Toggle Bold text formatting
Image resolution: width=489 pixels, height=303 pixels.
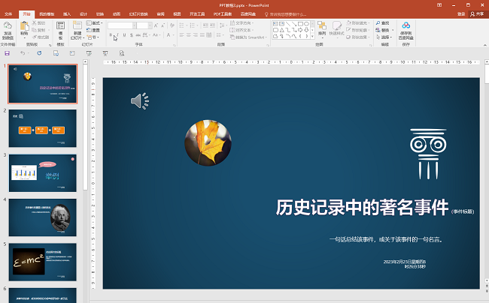click(x=111, y=36)
